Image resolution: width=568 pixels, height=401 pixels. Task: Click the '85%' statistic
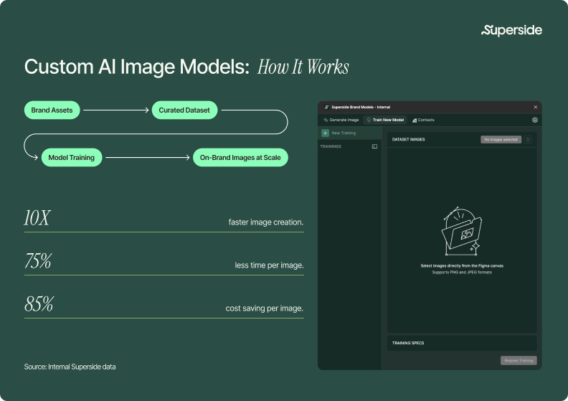tap(39, 304)
